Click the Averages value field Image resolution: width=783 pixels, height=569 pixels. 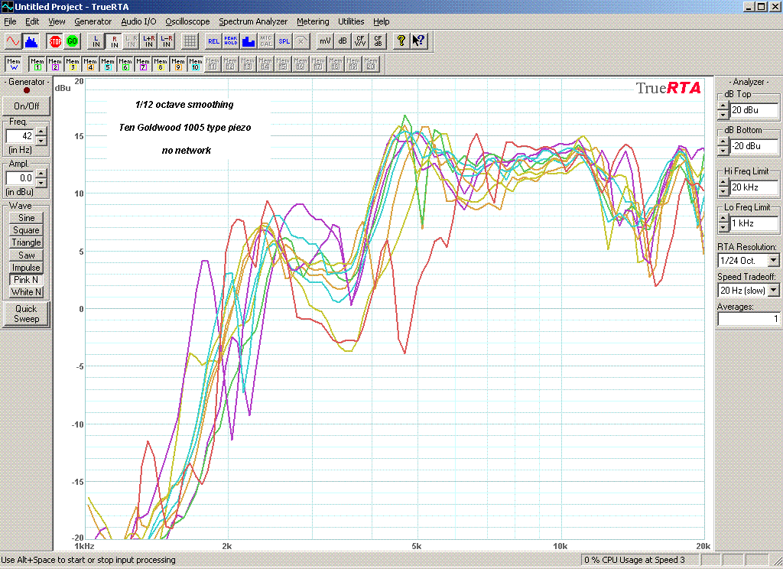click(748, 319)
